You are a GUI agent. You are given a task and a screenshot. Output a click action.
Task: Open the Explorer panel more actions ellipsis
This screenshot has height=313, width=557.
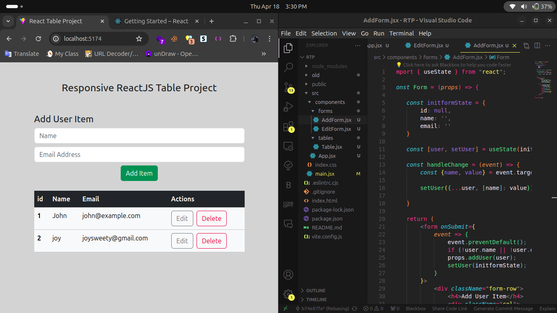(358, 46)
